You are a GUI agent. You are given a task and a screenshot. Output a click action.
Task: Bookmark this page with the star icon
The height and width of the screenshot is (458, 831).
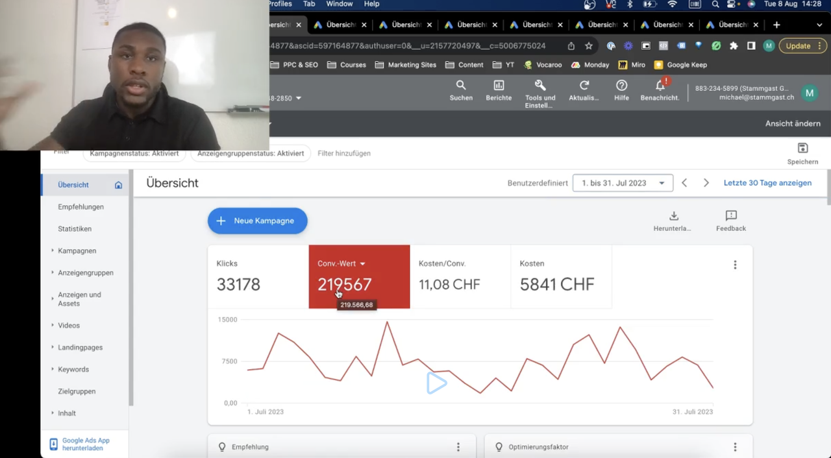(589, 46)
